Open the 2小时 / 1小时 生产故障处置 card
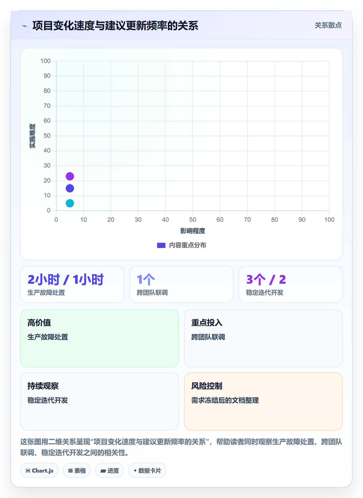Viewport: 363px width, 498px height. tap(72, 284)
